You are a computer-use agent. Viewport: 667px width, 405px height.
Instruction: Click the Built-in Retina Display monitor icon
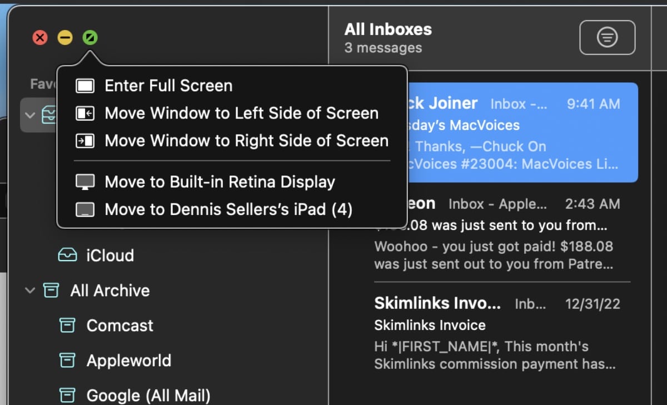click(86, 182)
